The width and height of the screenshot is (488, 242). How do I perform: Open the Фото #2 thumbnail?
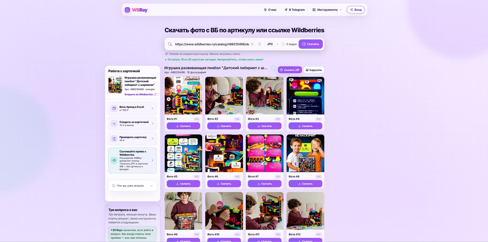[x=224, y=96]
